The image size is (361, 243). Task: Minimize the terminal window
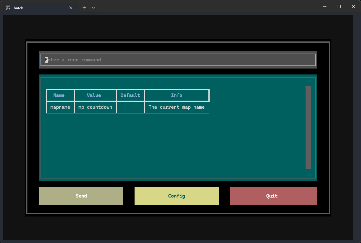click(x=325, y=7)
